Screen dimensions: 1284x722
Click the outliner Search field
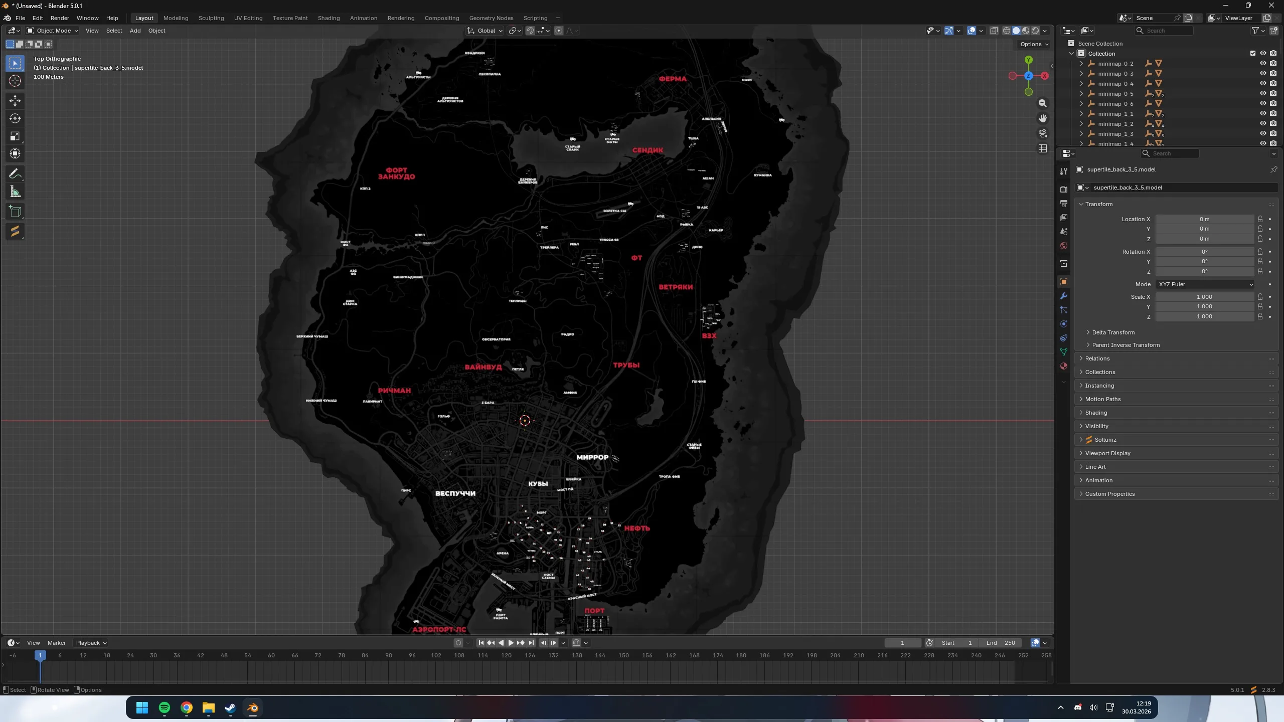click(1165, 31)
